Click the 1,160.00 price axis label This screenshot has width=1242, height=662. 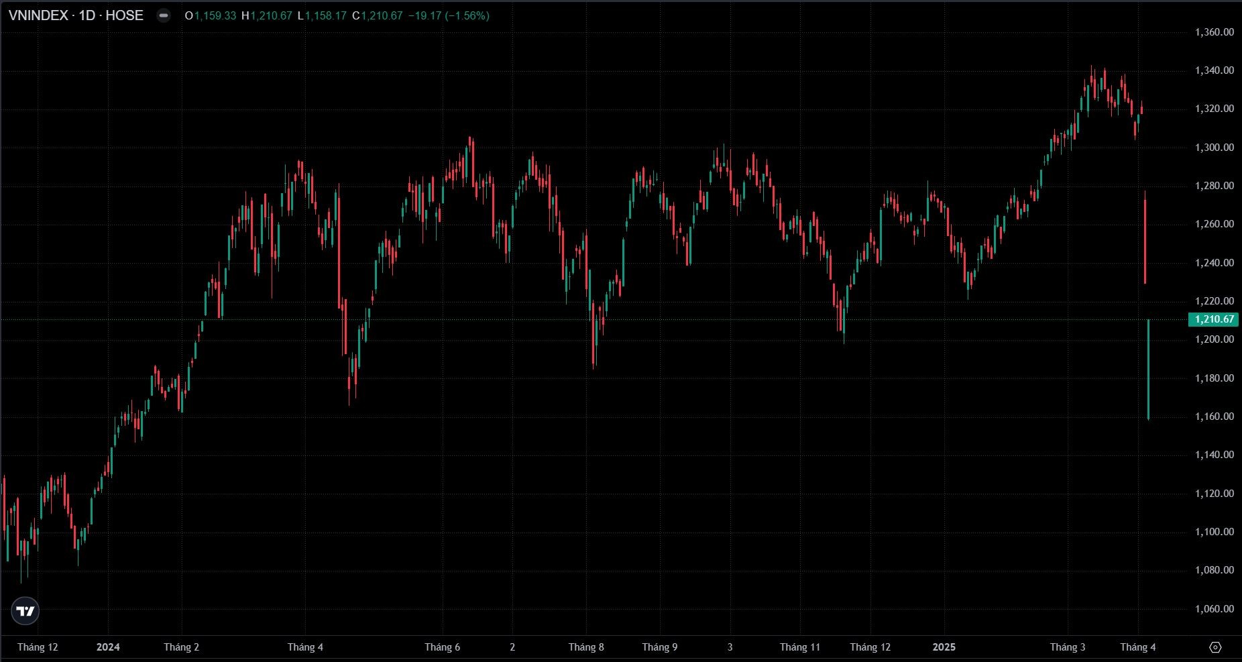1215,417
